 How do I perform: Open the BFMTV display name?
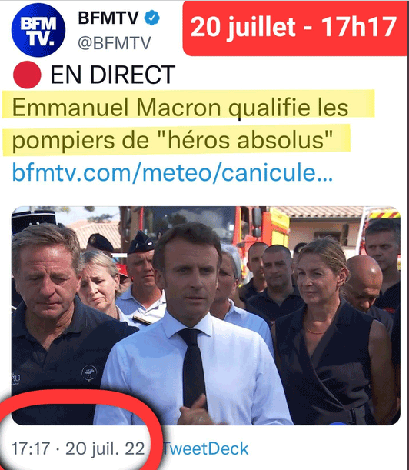(108, 18)
